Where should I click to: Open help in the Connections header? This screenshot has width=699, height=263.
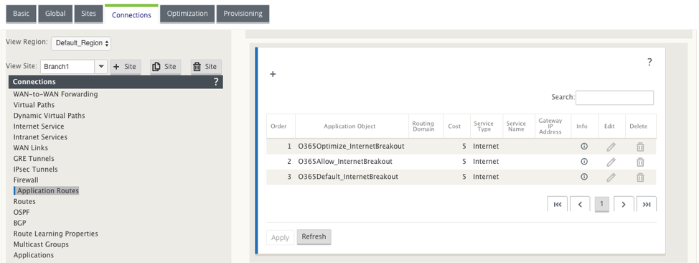click(216, 82)
